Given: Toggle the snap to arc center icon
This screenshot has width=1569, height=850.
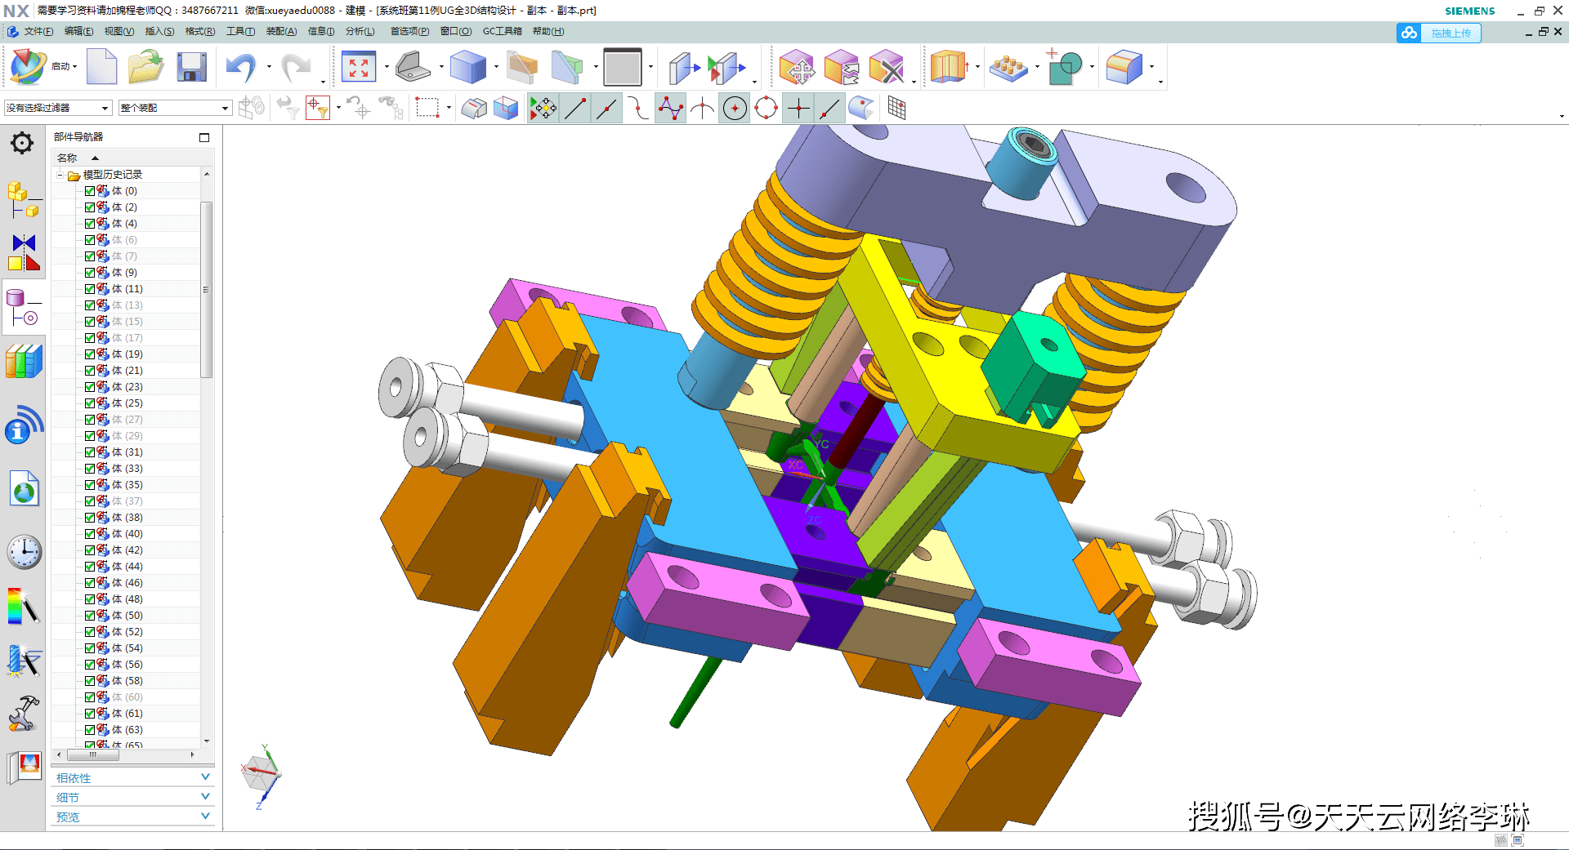Looking at the screenshot, I should pos(735,108).
